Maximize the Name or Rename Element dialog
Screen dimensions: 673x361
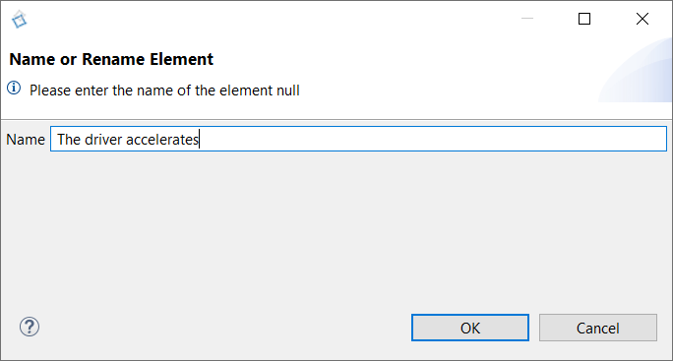[584, 19]
